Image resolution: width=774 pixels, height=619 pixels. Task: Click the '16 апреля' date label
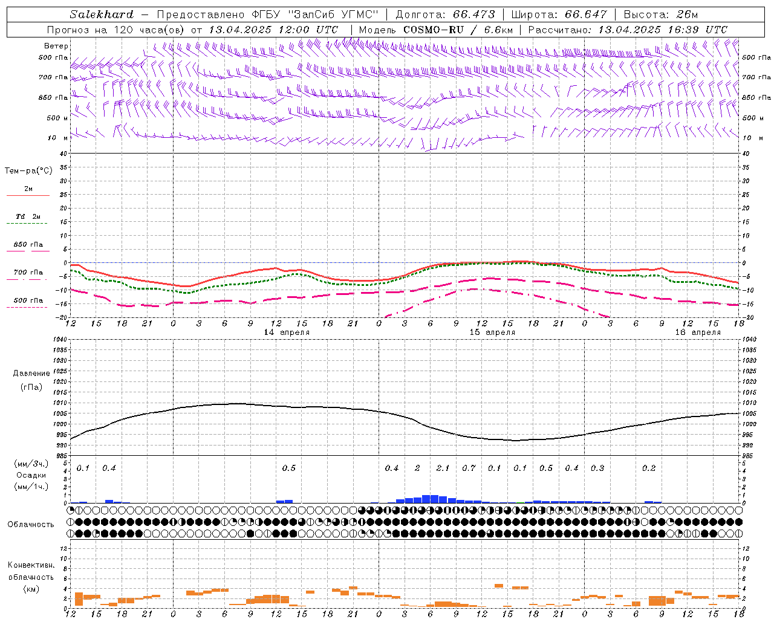[x=698, y=332]
